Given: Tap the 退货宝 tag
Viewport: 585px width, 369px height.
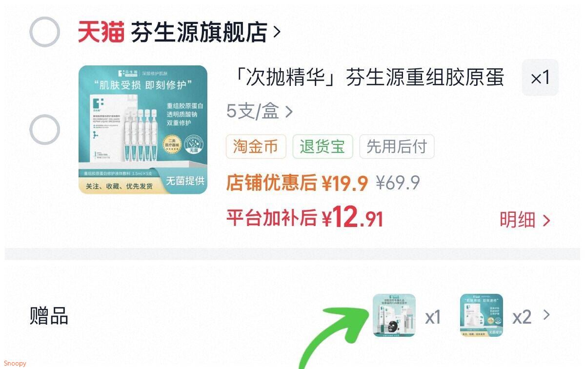Looking at the screenshot, I should [323, 146].
